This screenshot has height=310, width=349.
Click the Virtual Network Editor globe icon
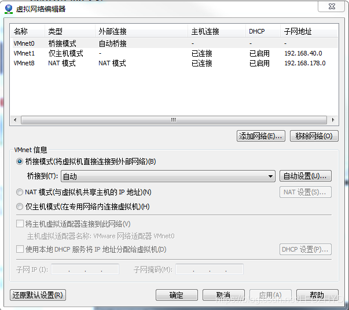(x=9, y=9)
